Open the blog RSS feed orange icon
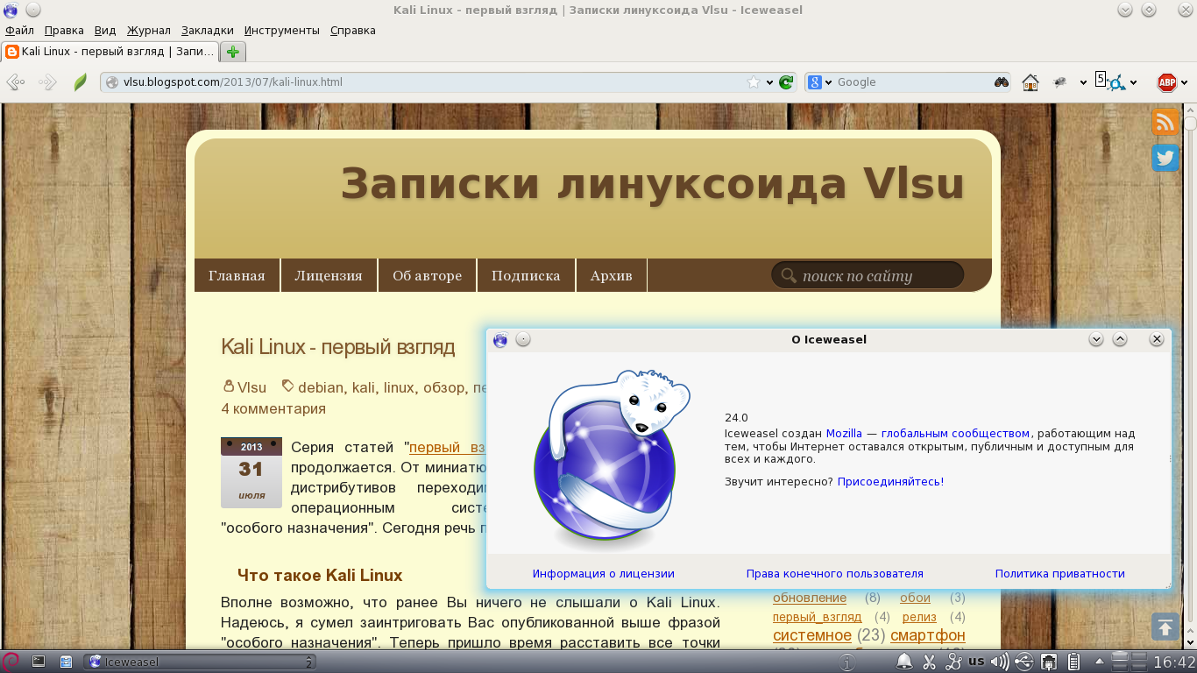Viewport: 1197px width, 673px height. (x=1165, y=122)
